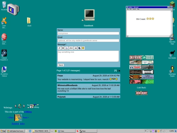Click the Name input field
This screenshot has height=133, width=177.
(x=88, y=33)
